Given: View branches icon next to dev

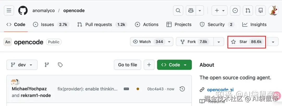Looking at the screenshot, I should 47,65.
